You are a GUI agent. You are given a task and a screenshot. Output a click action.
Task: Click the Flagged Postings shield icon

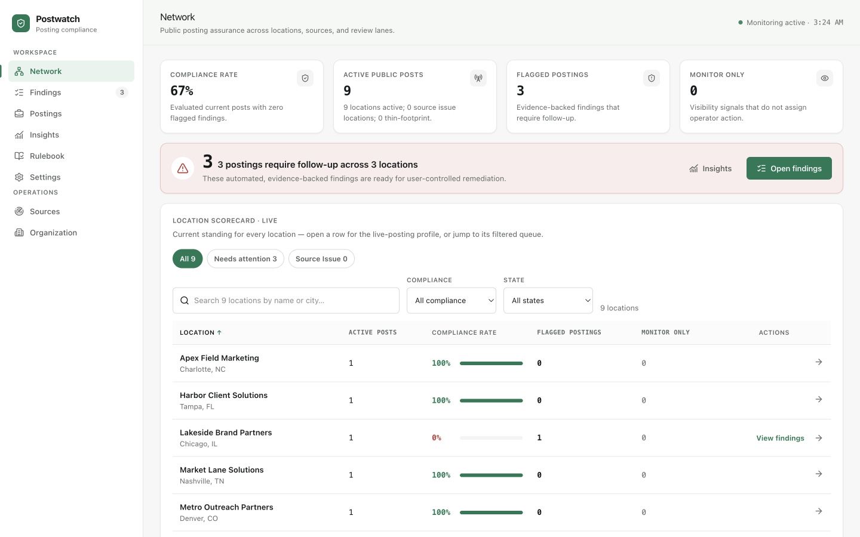click(652, 78)
